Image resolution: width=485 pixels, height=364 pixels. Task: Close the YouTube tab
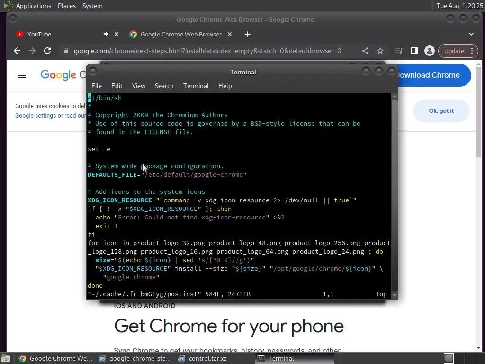point(117,34)
